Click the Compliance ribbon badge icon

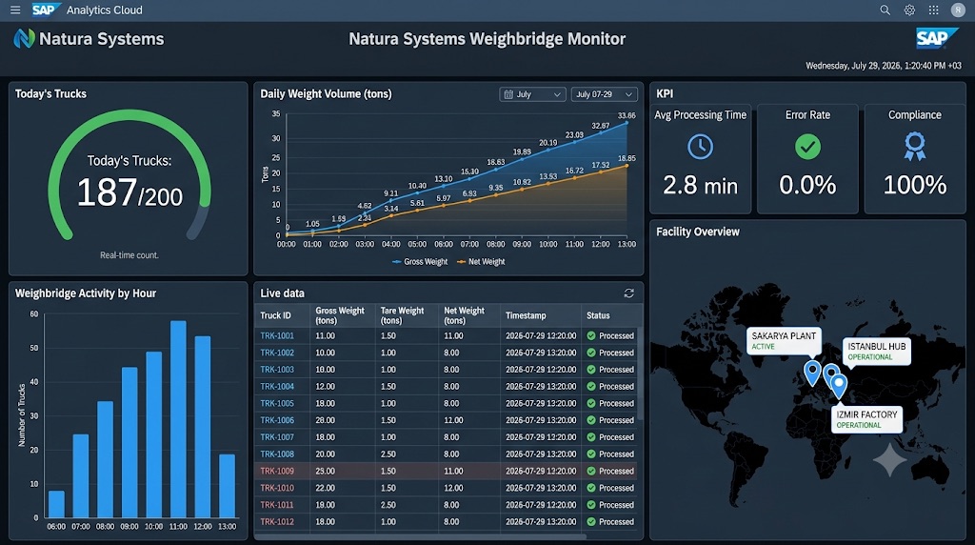click(915, 147)
